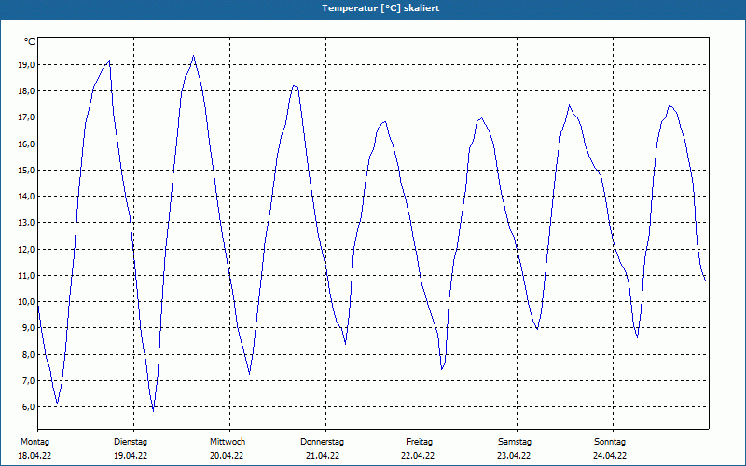The height and width of the screenshot is (466, 746).
Task: Click the 11,0 y-axis value
Action: coord(25,275)
